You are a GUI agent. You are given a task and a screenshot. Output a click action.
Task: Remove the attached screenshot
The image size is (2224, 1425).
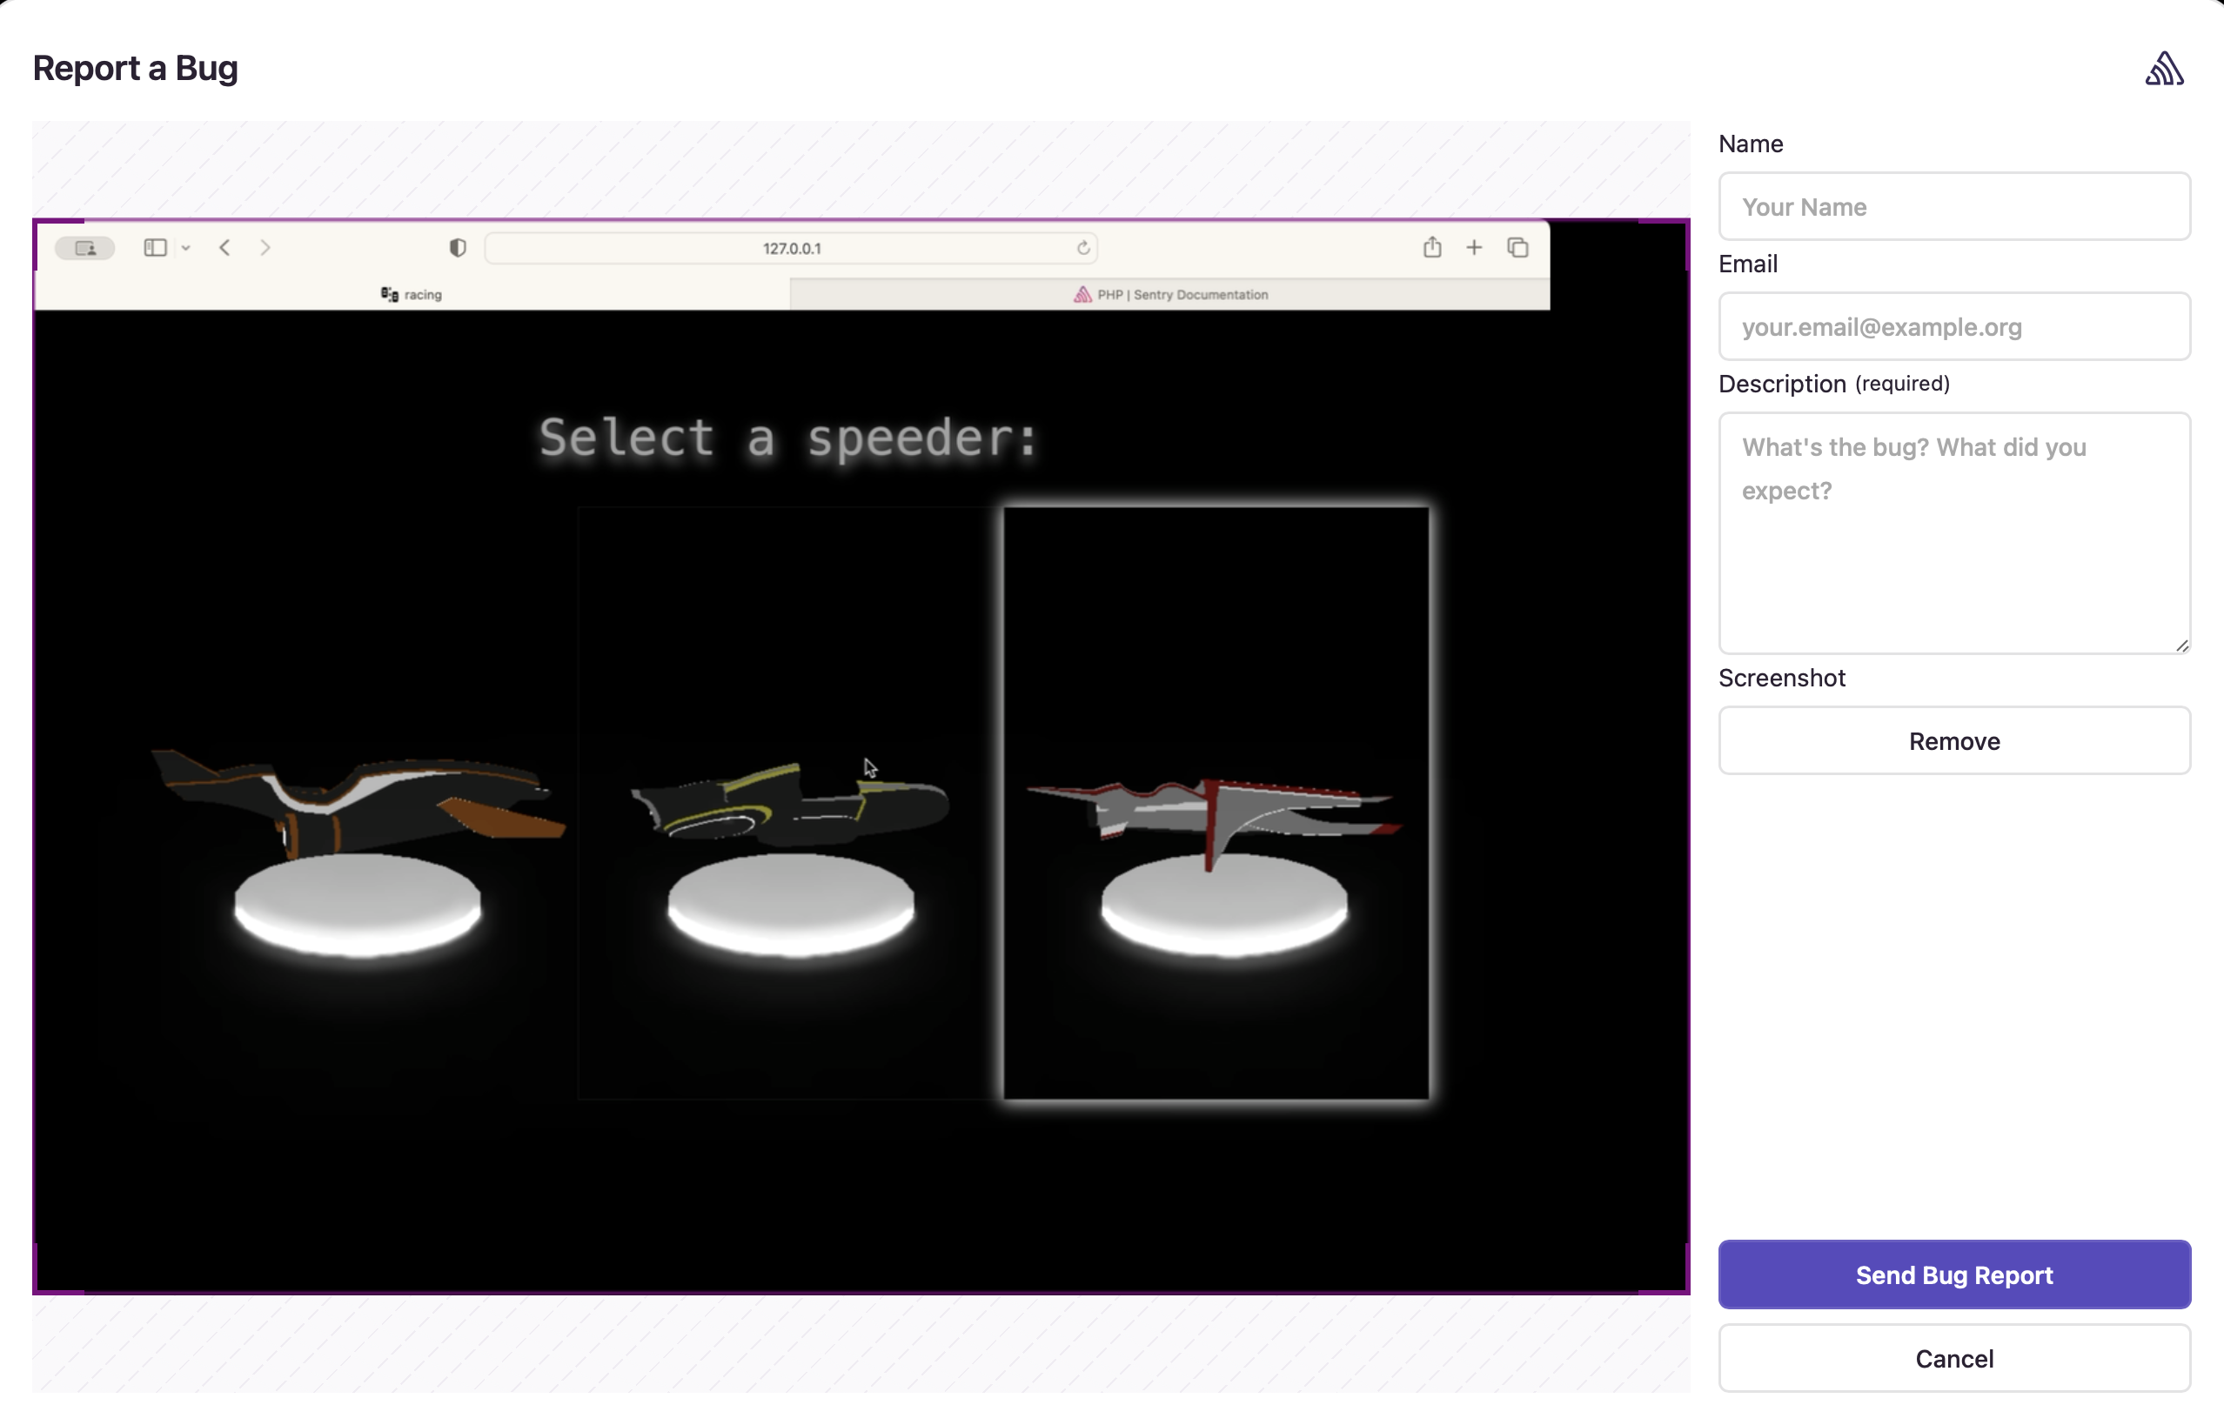coord(1953,741)
